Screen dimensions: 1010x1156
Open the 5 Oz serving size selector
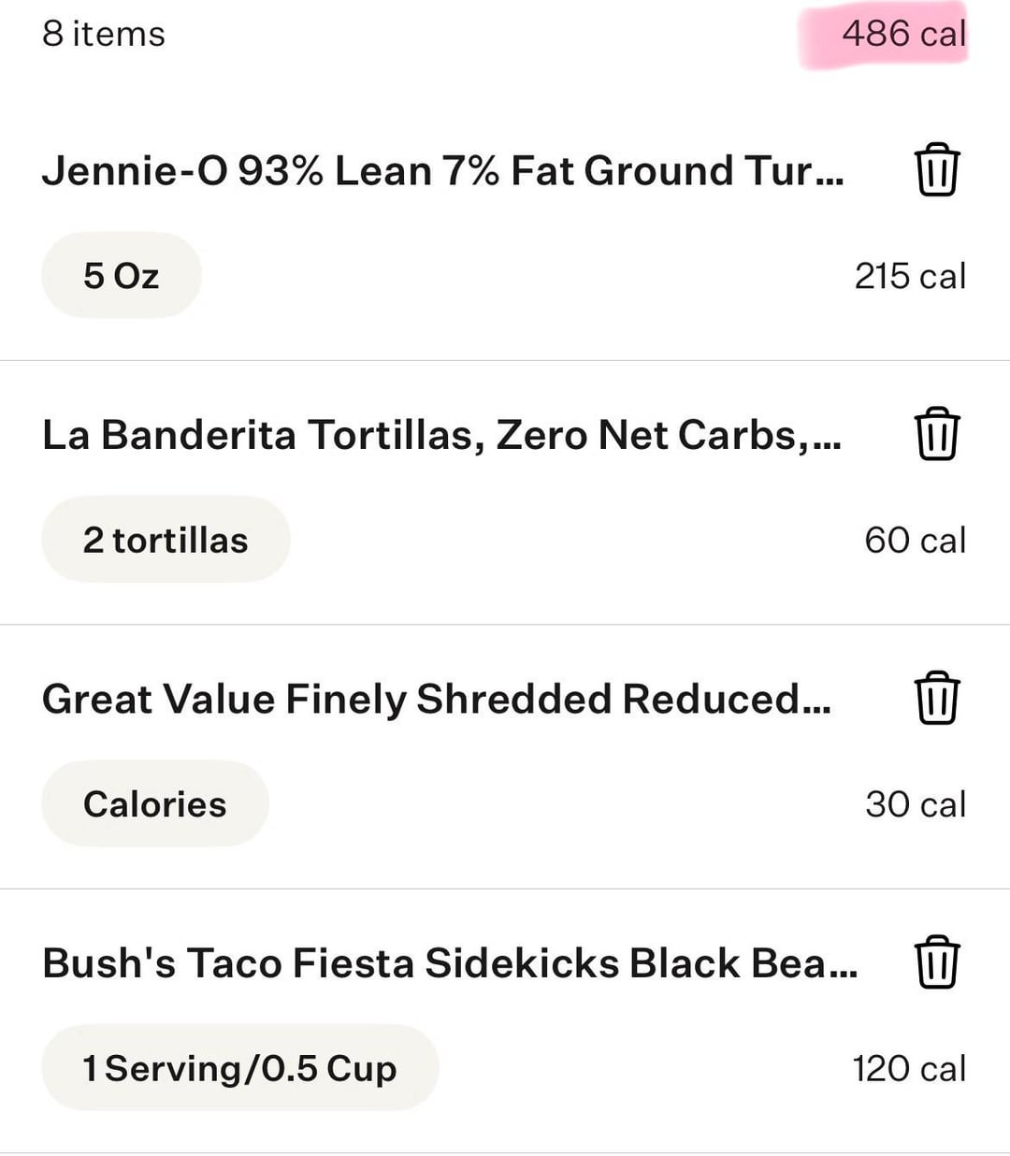click(122, 276)
